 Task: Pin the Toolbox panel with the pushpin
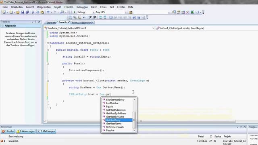35,21
